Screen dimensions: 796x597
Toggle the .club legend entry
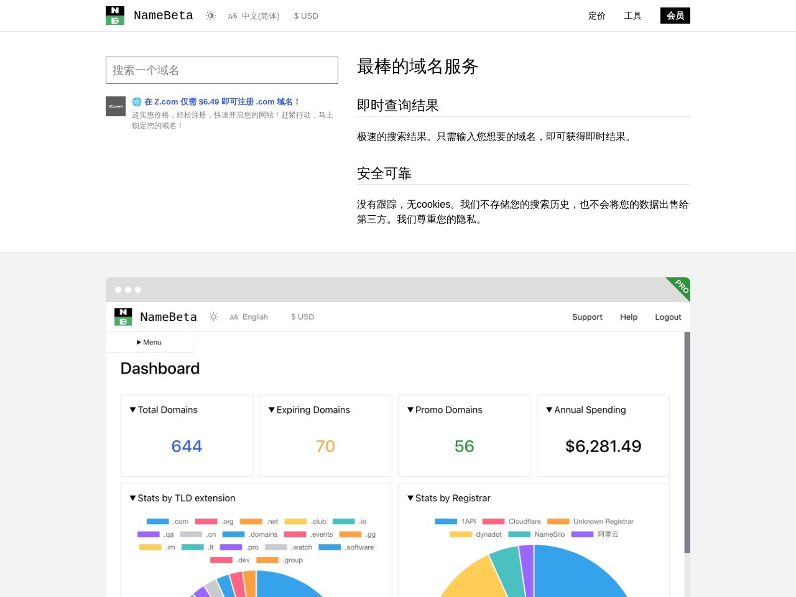point(305,521)
